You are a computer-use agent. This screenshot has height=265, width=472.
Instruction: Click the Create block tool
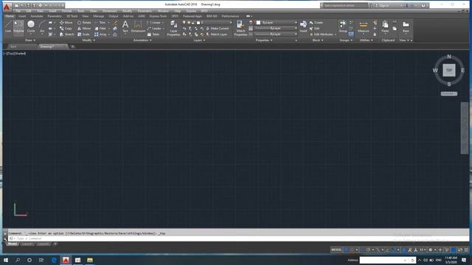pos(316,23)
